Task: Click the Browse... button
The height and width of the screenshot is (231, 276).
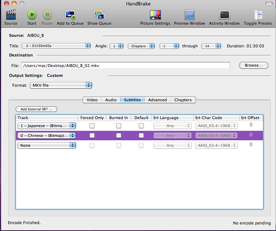Action: [254, 65]
